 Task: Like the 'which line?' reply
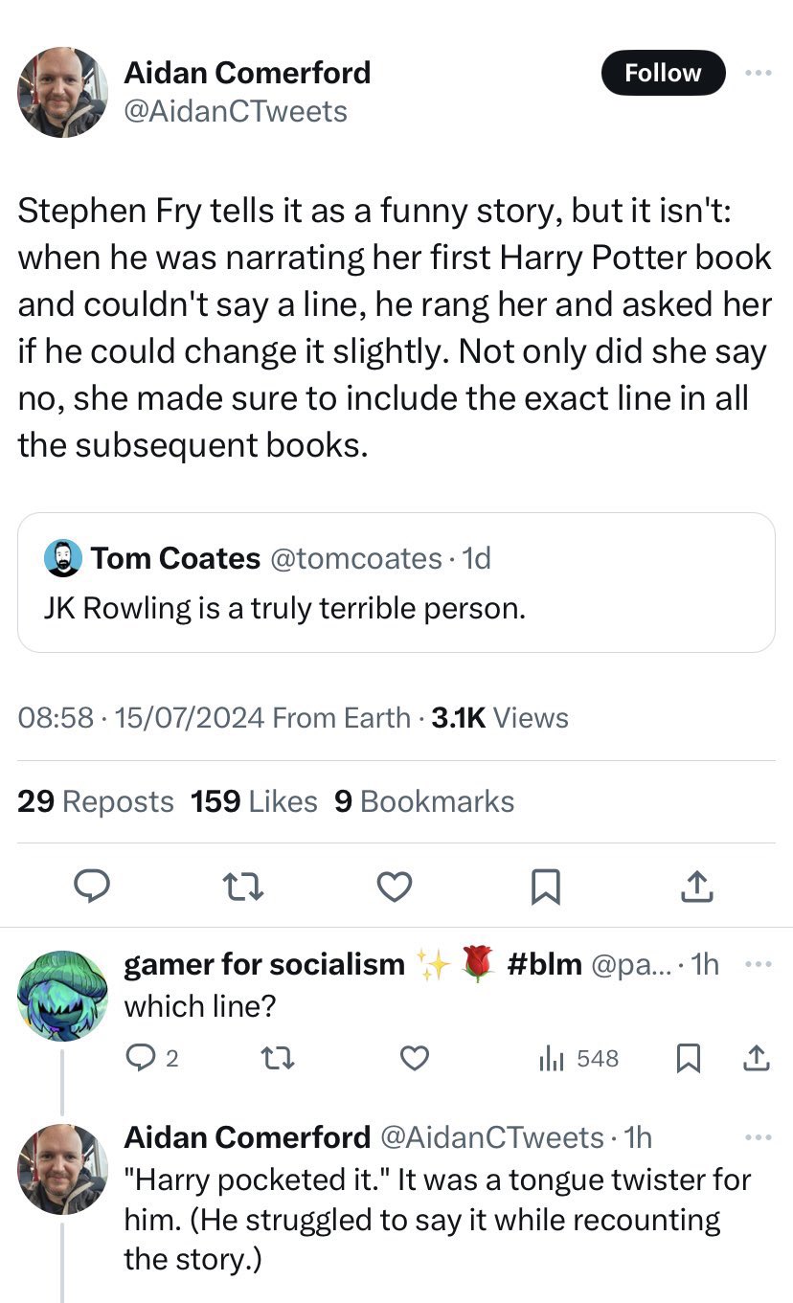tap(414, 1058)
